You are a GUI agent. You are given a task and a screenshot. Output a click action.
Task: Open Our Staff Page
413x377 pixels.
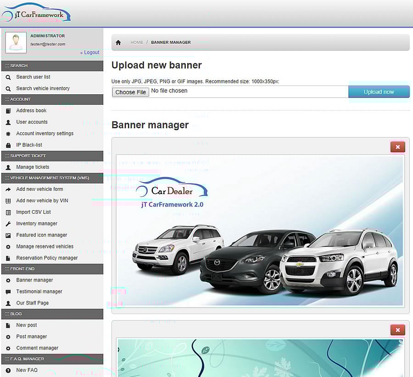coord(33,303)
